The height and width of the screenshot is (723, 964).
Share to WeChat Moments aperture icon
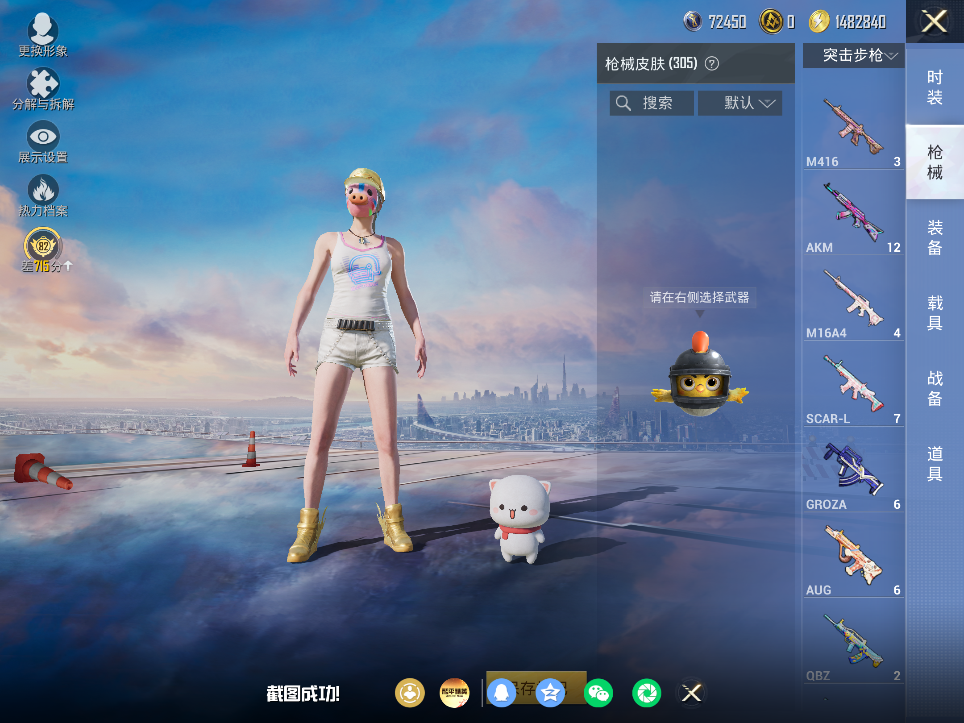pyautogui.click(x=647, y=693)
